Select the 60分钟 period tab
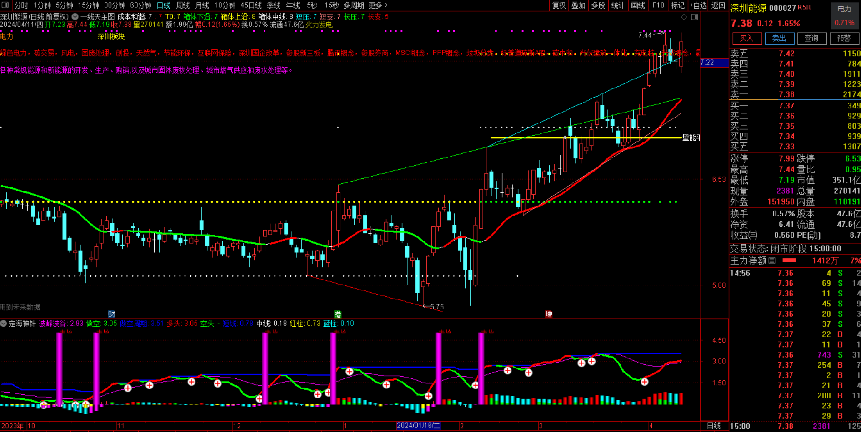861x432 pixels. pos(140,5)
